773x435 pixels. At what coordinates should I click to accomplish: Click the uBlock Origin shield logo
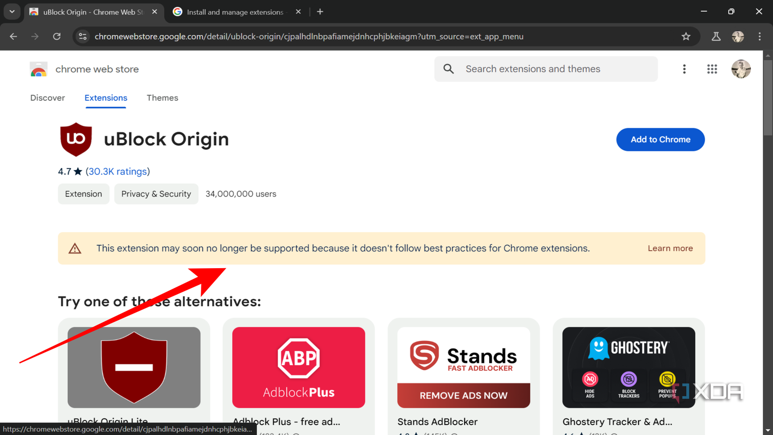point(76,139)
